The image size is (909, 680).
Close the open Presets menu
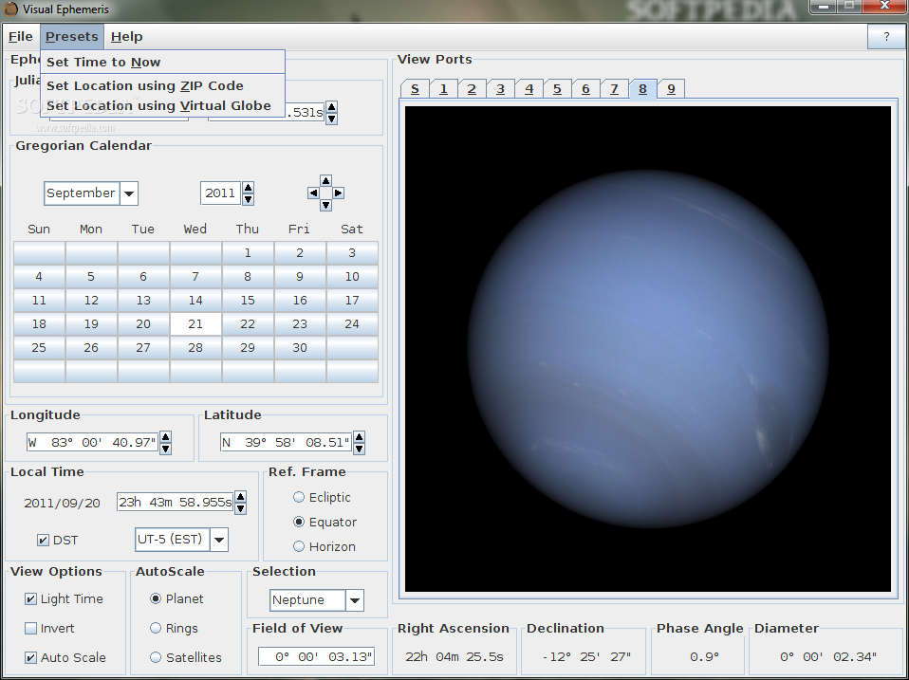(x=72, y=36)
